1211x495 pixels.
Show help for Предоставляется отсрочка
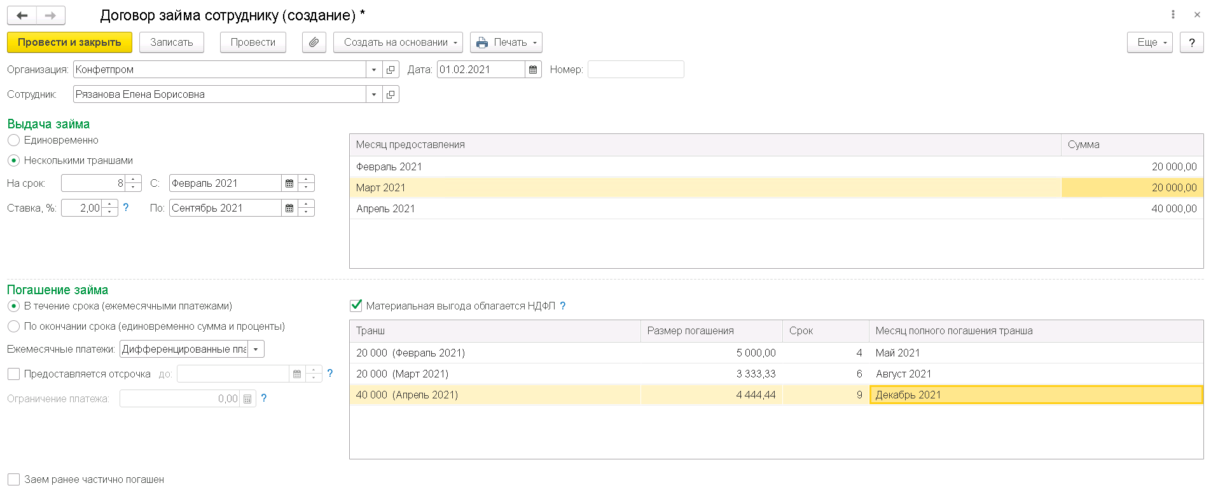(x=330, y=374)
